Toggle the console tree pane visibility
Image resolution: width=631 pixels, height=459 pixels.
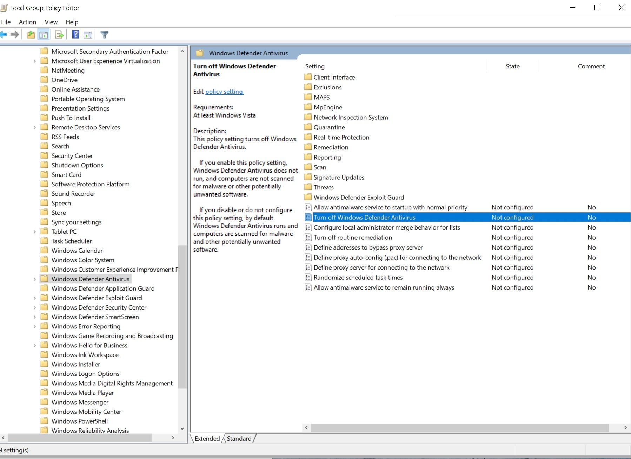coord(44,34)
